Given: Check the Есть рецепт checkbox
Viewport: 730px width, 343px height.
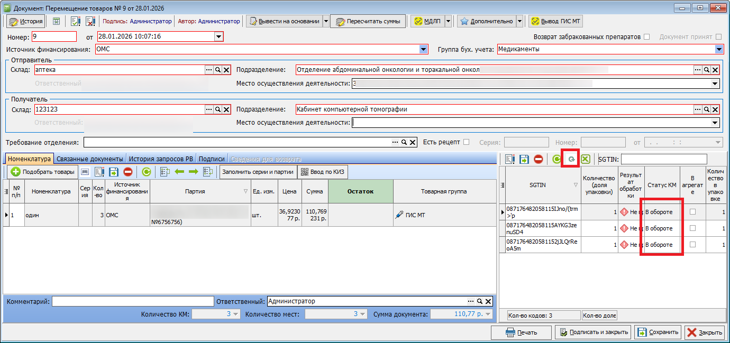Looking at the screenshot, I should pos(466,142).
